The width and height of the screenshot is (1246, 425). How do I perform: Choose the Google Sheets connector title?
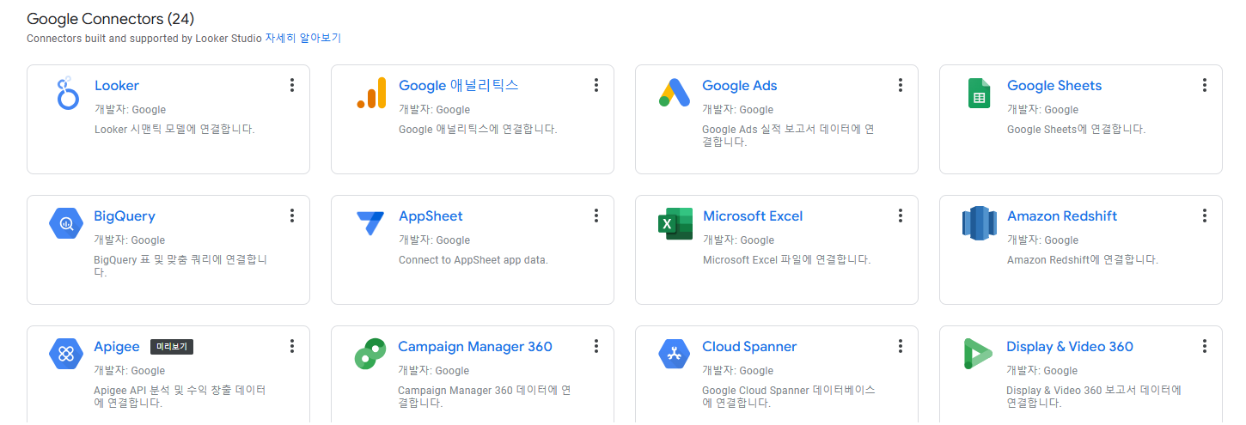click(1054, 86)
